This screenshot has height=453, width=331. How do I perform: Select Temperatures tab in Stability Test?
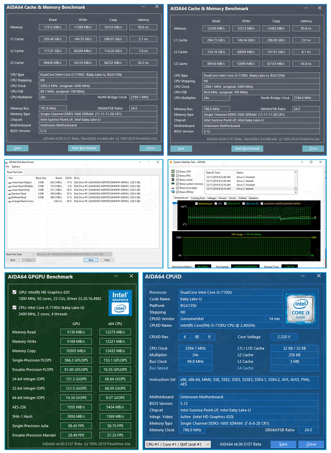coord(181,198)
